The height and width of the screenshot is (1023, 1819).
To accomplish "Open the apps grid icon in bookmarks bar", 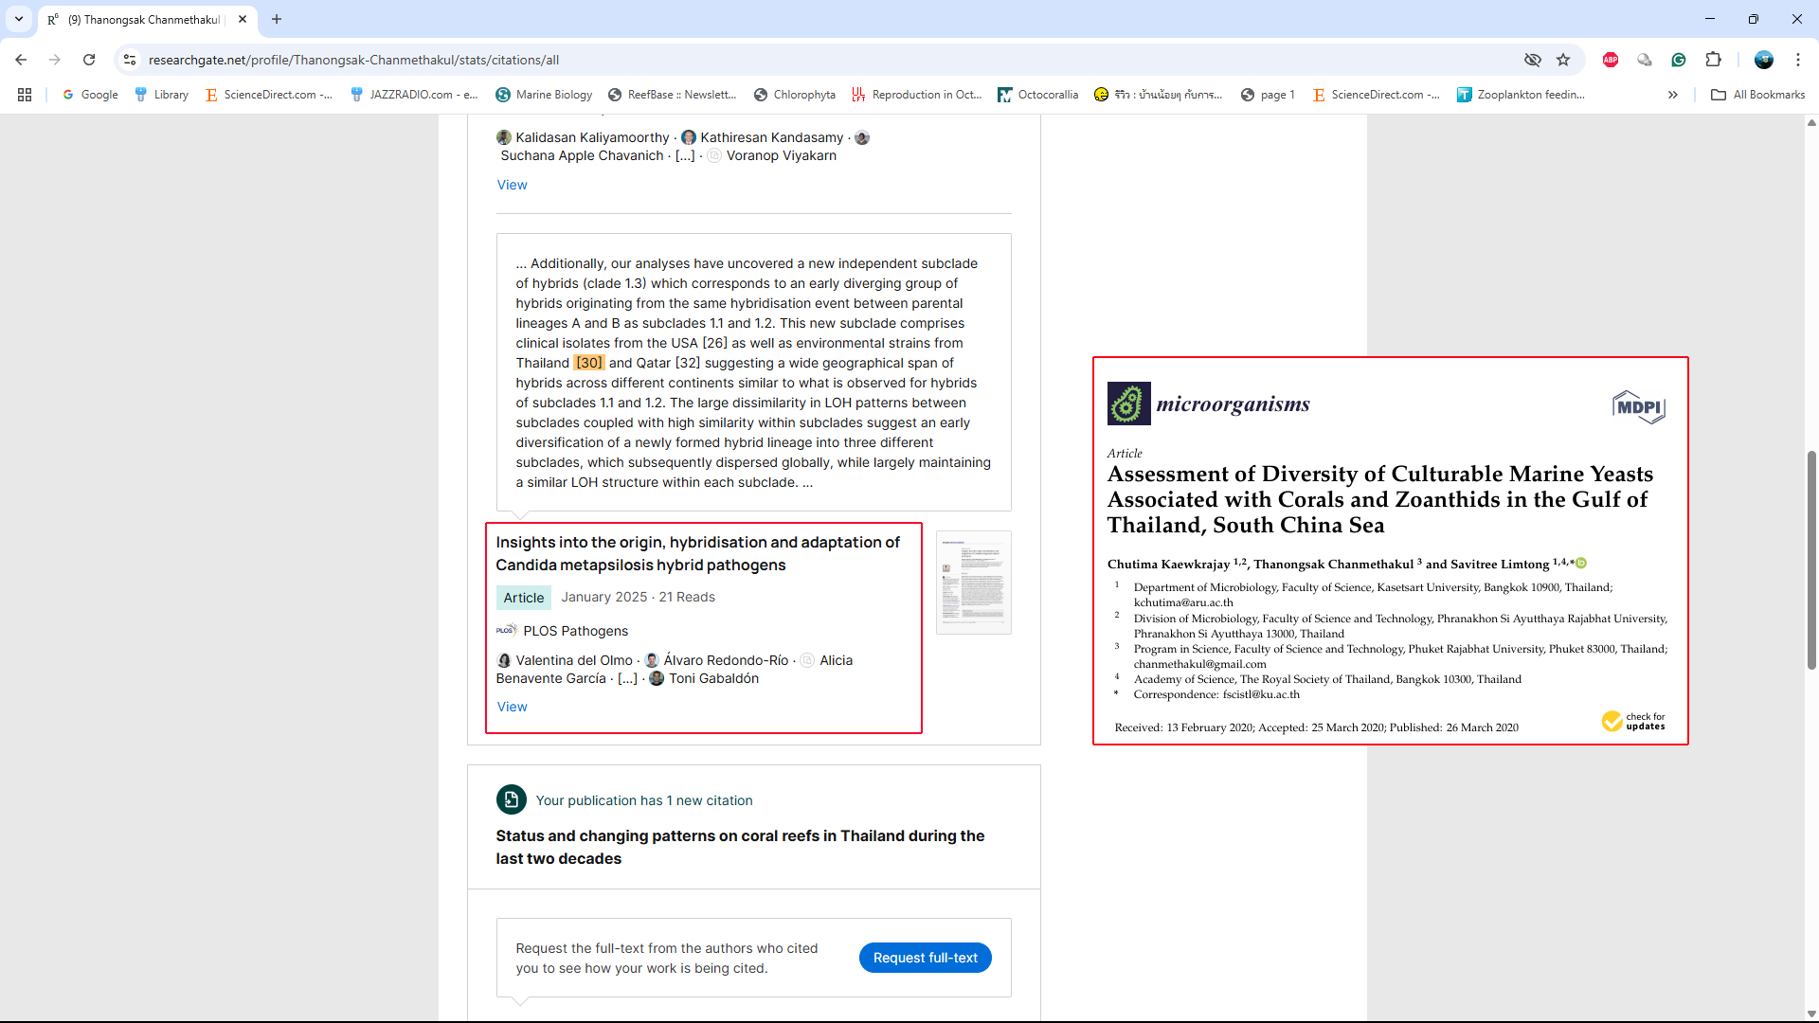I will click(25, 95).
